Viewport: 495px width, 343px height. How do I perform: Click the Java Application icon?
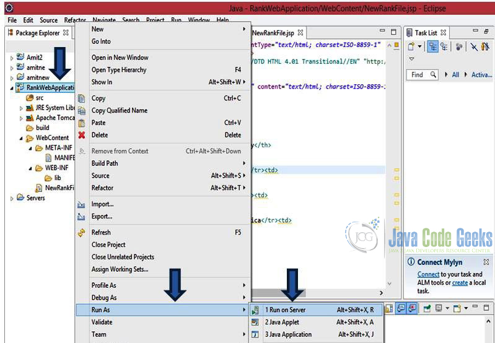tap(255, 334)
